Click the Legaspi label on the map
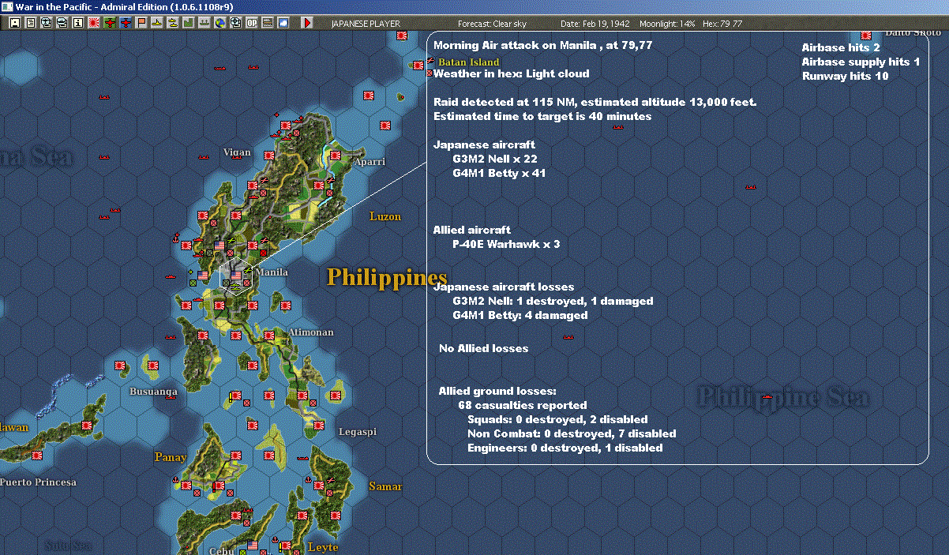Viewport: 949px width, 555px height. [358, 432]
